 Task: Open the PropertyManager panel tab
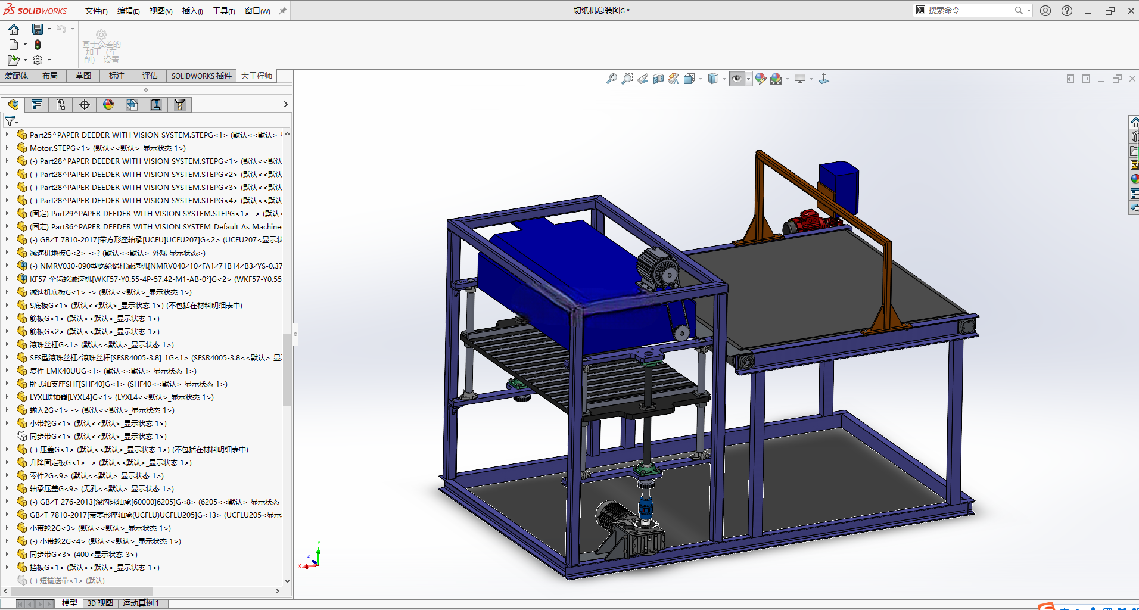pyautogui.click(x=37, y=105)
